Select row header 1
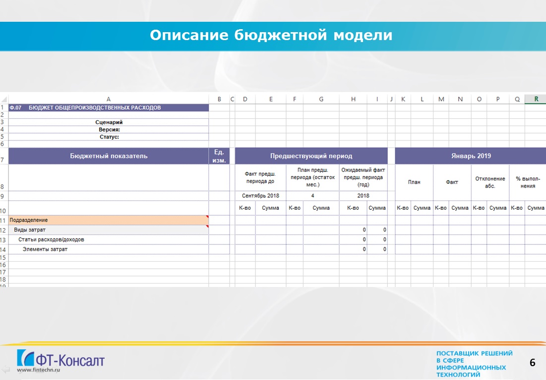 4,108
